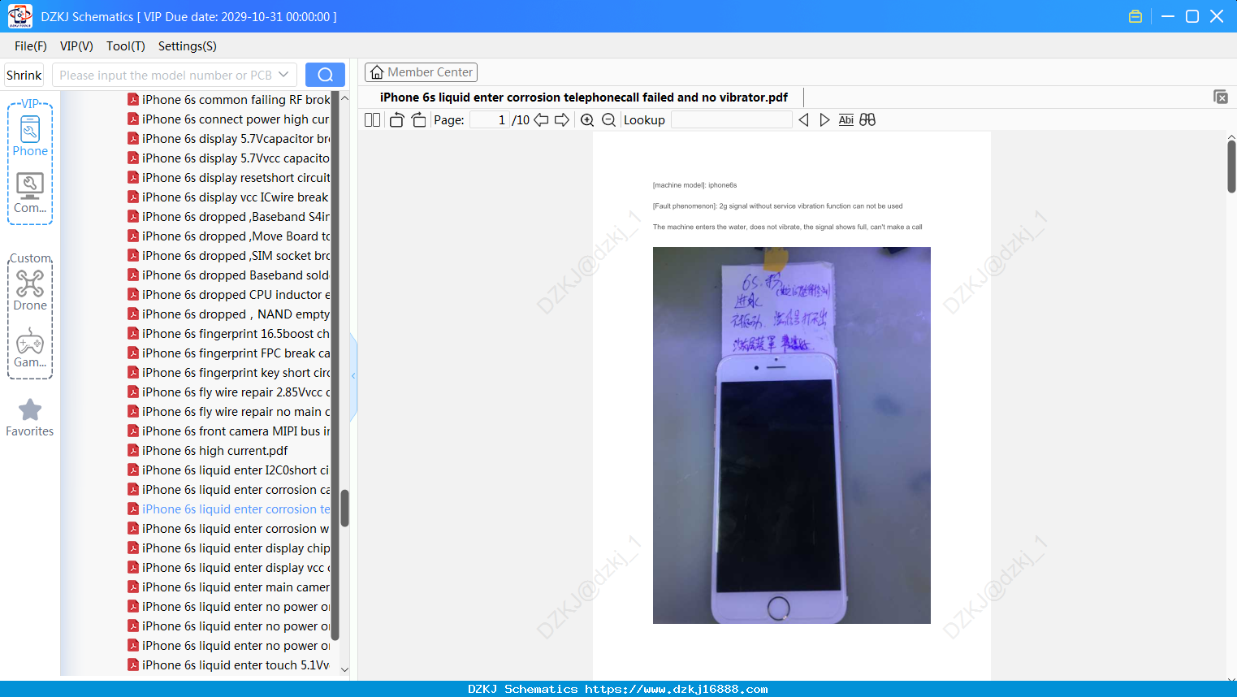Click the Lookup text field
The image size is (1237, 697).
731,120
